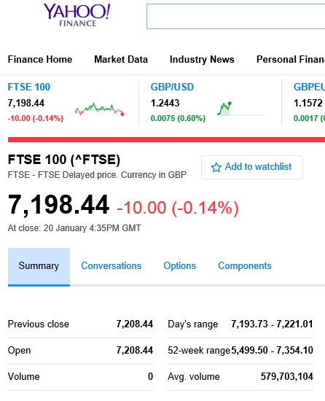
Task: Switch to the Conversations tab
Action: coord(111,265)
